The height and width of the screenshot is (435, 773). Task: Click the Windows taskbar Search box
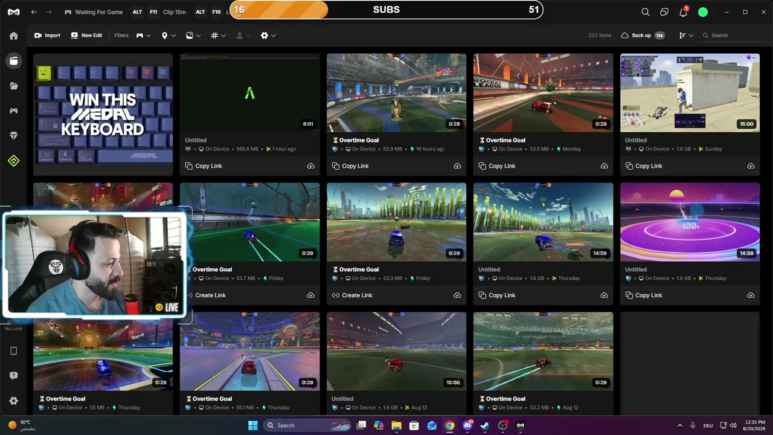pos(306,425)
